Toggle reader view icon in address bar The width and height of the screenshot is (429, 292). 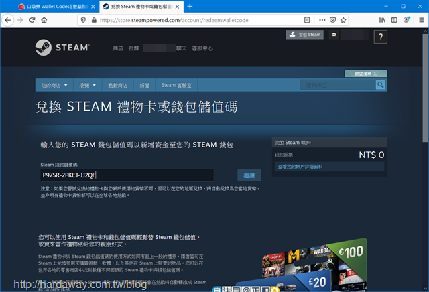pos(307,20)
